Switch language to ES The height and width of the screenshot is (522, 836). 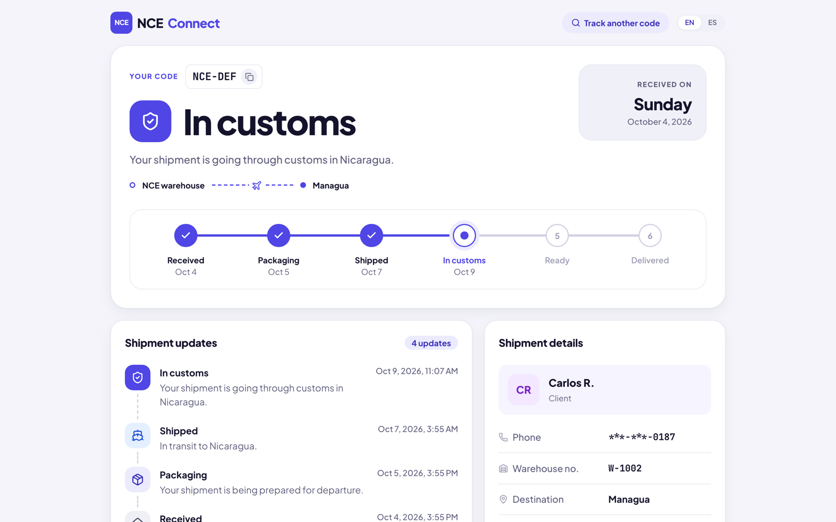(x=713, y=22)
